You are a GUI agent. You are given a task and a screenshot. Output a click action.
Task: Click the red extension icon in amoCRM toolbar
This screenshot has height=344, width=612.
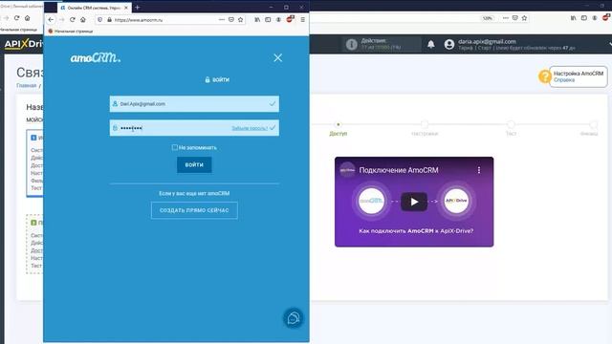[x=290, y=19]
